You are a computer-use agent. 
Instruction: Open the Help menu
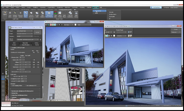point(101,8)
